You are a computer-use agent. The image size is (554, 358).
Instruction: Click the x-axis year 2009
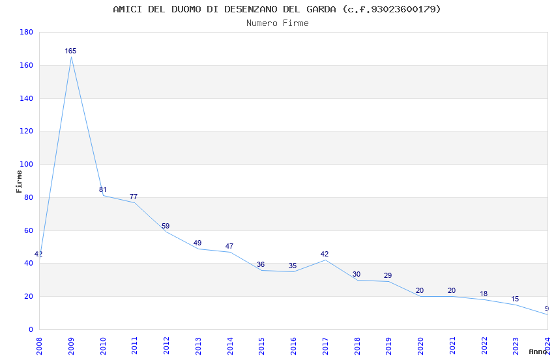71,346
